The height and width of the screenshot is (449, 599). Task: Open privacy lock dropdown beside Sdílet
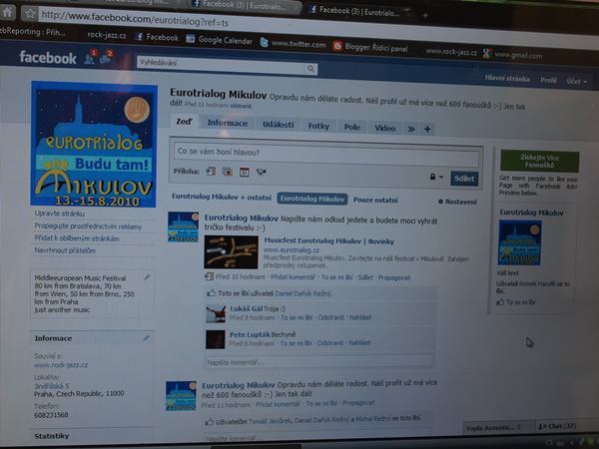436,177
